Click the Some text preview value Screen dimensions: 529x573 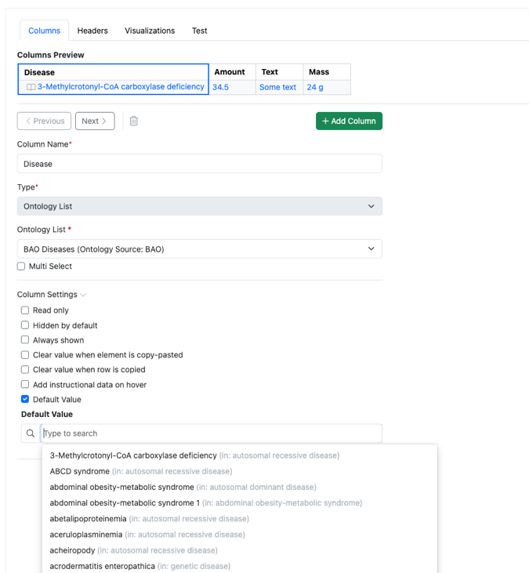pyautogui.click(x=277, y=87)
